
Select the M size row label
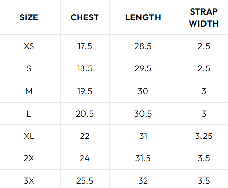[29, 91]
